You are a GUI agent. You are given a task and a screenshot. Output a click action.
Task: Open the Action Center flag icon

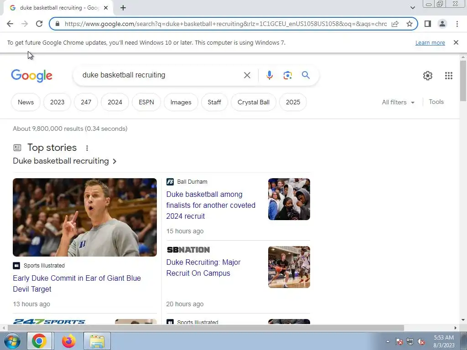pyautogui.click(x=399, y=342)
